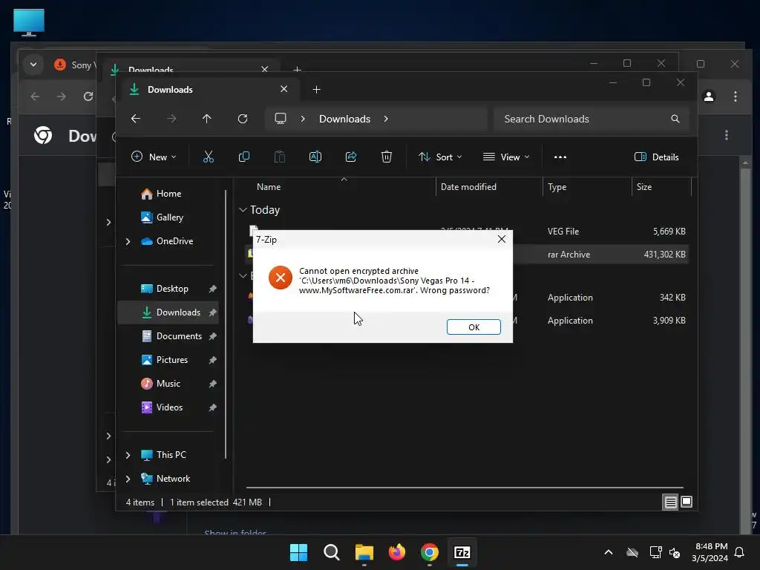This screenshot has width=760, height=570.
Task: Go back in File Explorer
Action: click(x=136, y=119)
